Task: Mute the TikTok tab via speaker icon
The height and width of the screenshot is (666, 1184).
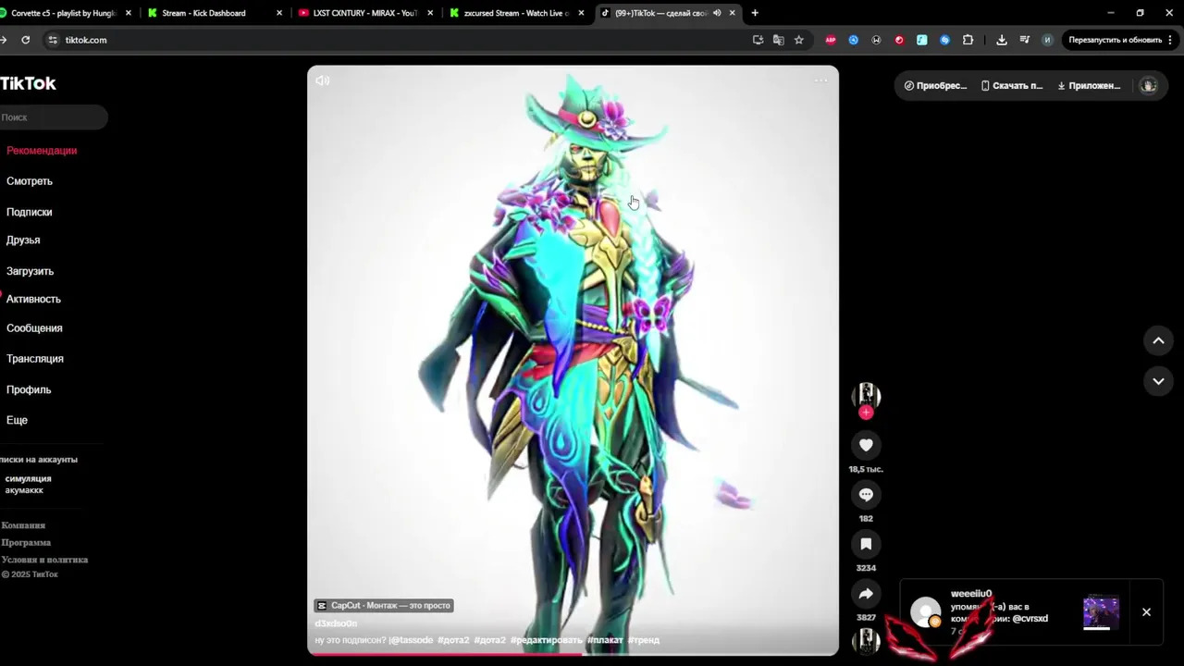Action: pos(717,13)
